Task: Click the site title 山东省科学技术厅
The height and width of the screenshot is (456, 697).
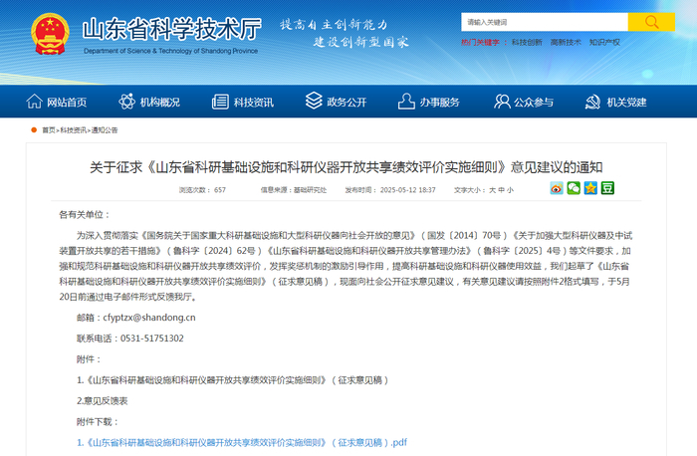Action: tap(172, 29)
